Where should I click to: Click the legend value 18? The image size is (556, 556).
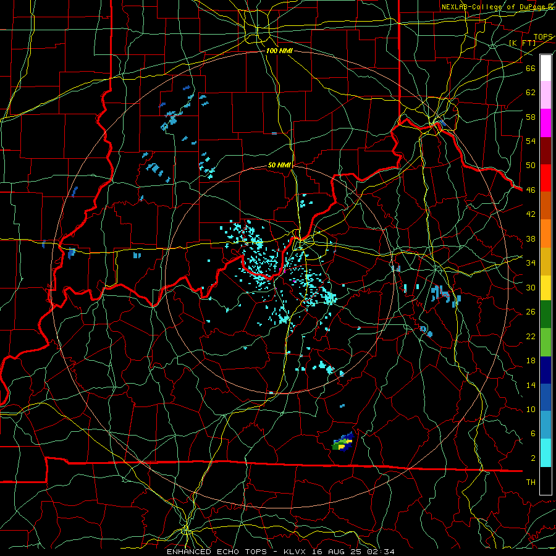[531, 361]
